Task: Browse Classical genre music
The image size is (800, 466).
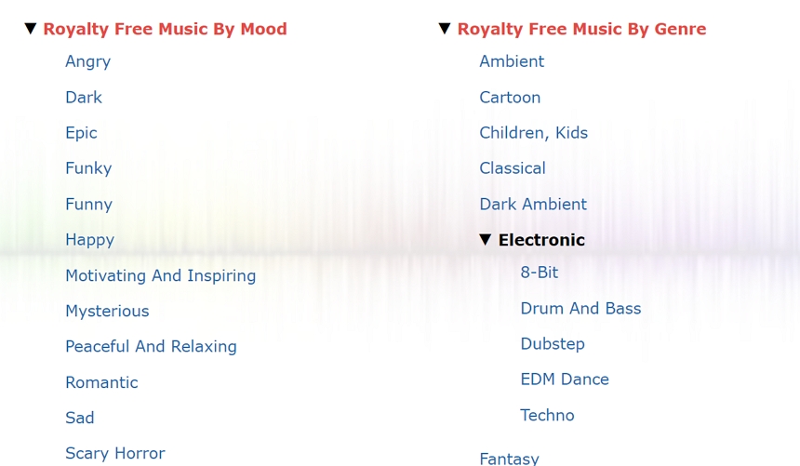Action: point(512,168)
